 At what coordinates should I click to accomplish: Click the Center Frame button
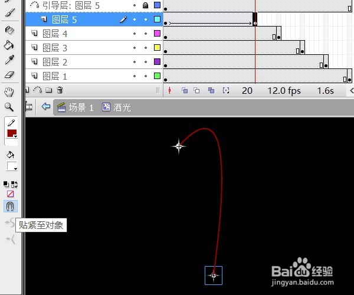coord(169,91)
